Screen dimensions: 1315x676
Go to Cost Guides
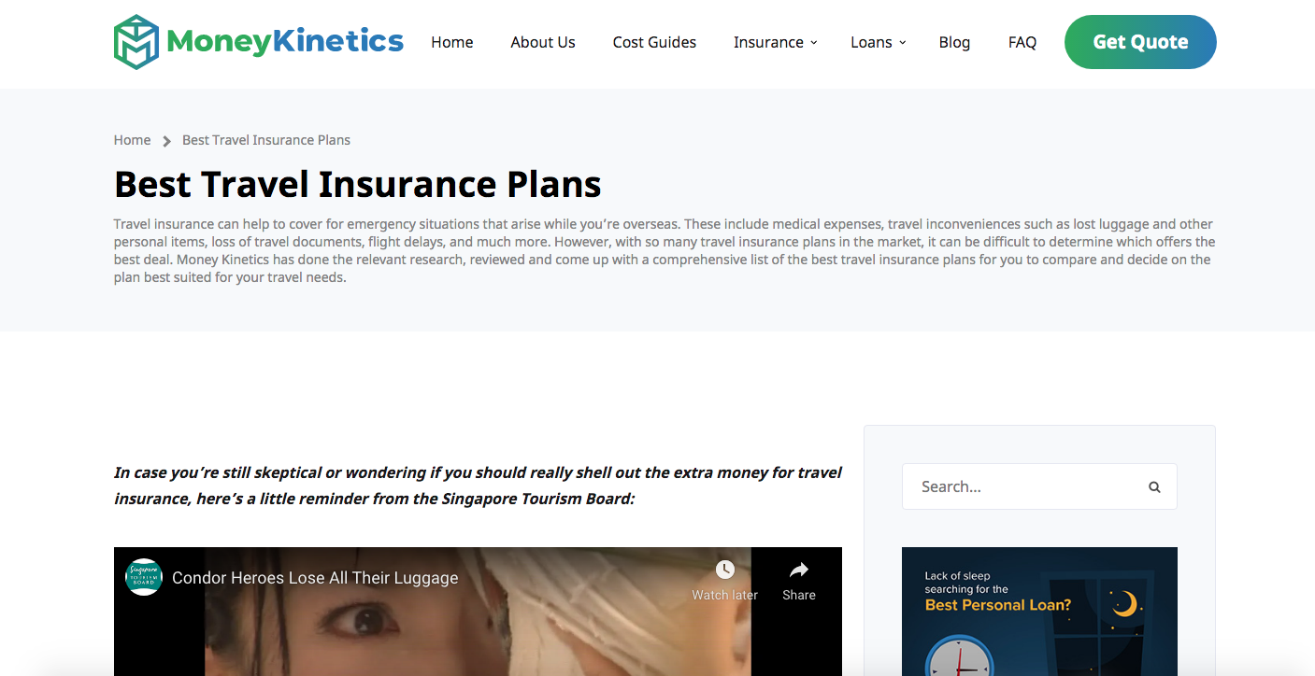coord(654,42)
